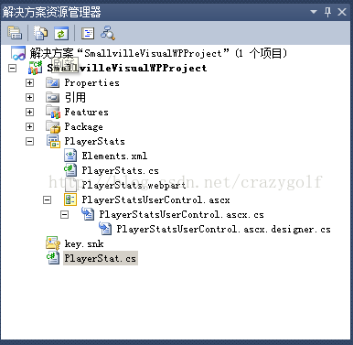Click the PlayerStats web part icon
Viewport: 353px width, 345px height.
click(x=53, y=141)
